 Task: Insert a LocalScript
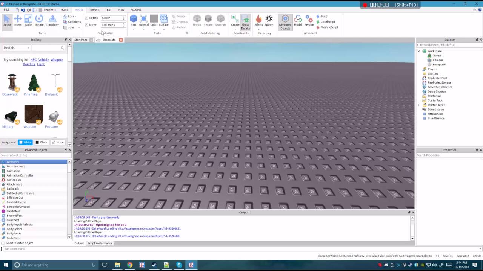pyautogui.click(x=326, y=22)
